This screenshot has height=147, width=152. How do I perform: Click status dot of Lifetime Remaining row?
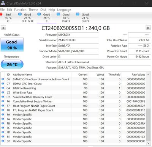pos(3,88)
